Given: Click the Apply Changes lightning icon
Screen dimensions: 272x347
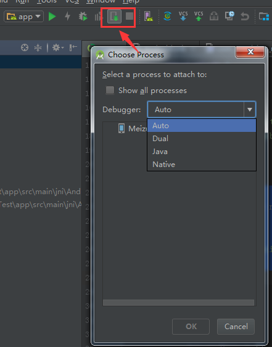Looking at the screenshot, I should tap(67, 17).
